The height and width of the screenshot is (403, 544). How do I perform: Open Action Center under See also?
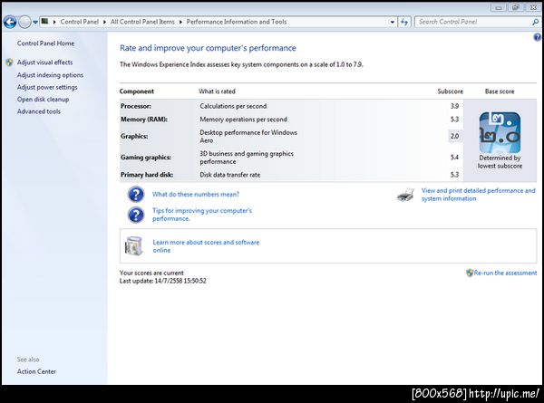coord(36,371)
